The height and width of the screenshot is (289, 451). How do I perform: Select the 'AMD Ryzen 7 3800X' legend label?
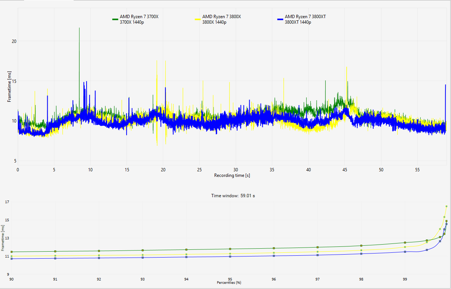[x=221, y=17]
